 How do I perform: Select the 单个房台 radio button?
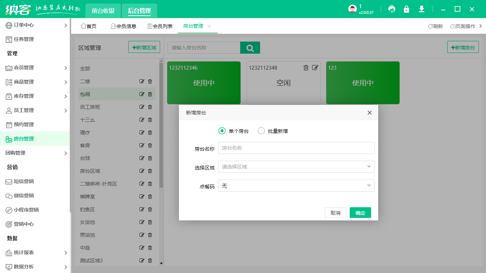coord(222,131)
